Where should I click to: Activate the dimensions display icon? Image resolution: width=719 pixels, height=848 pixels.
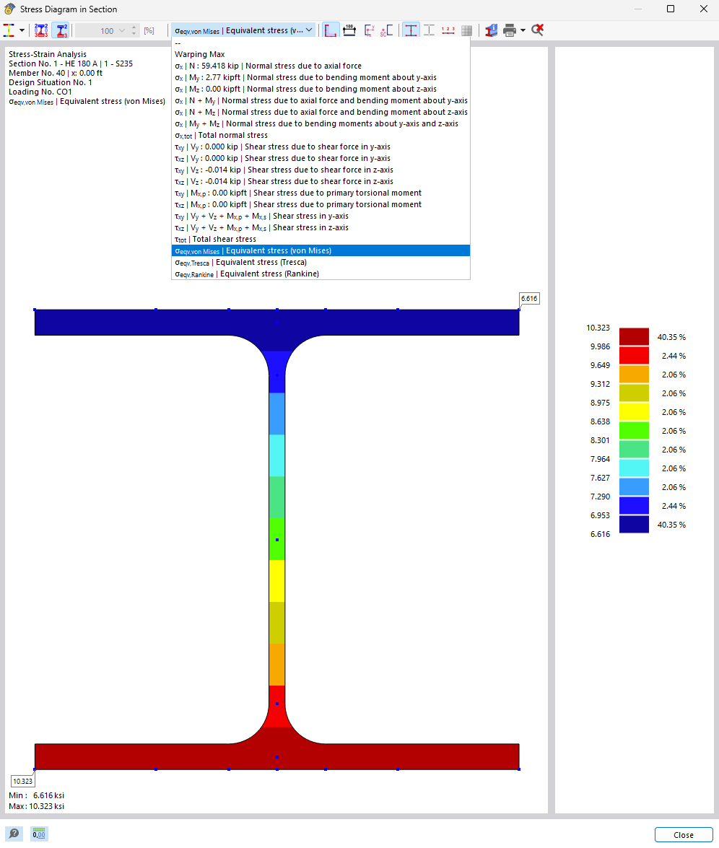(349, 30)
